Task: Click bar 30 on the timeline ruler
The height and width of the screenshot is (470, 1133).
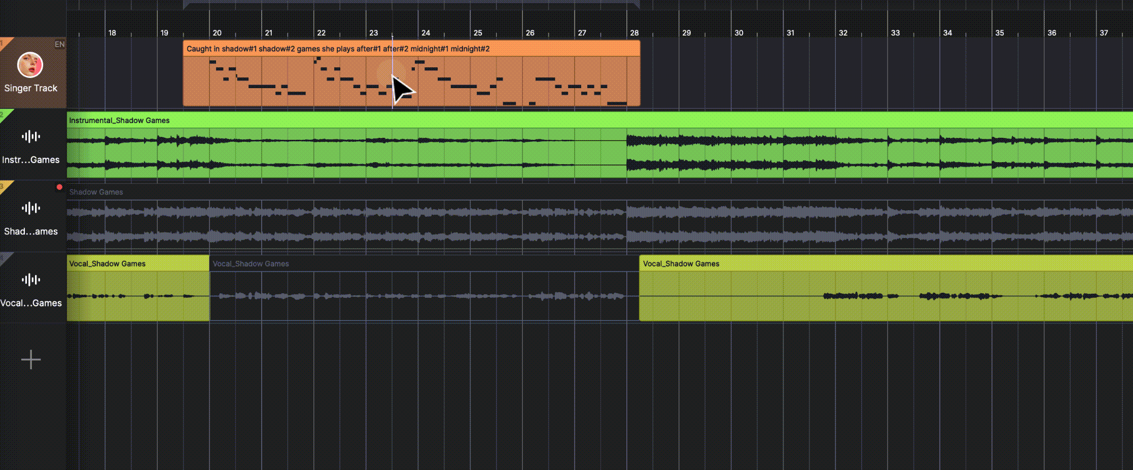Action: pos(738,33)
